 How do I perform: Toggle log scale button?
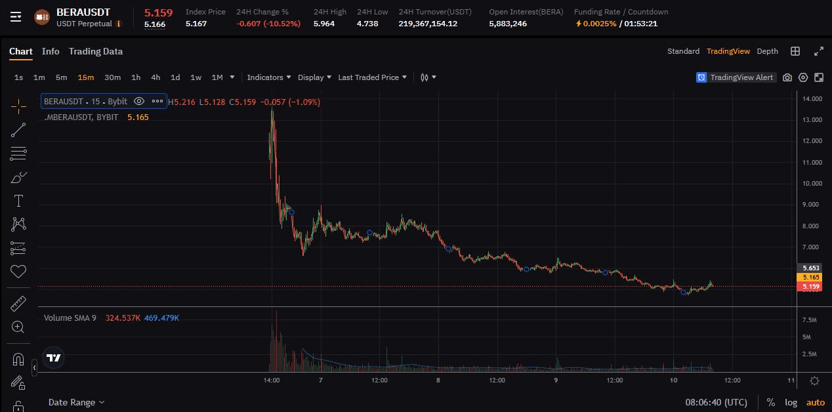tap(791, 402)
